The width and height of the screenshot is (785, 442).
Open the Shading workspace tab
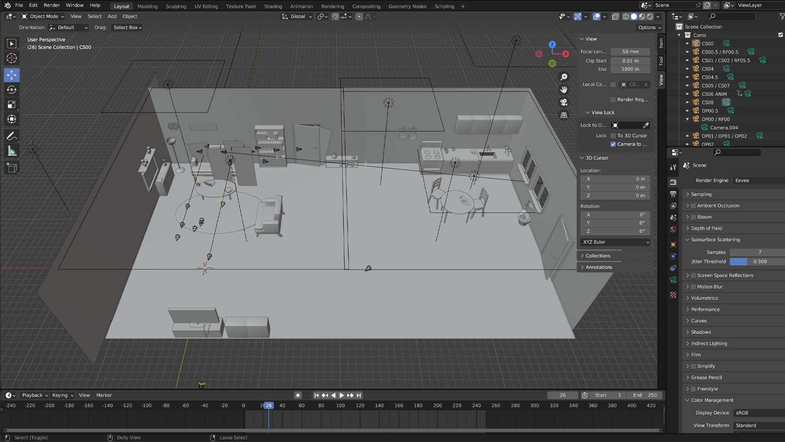tap(273, 6)
